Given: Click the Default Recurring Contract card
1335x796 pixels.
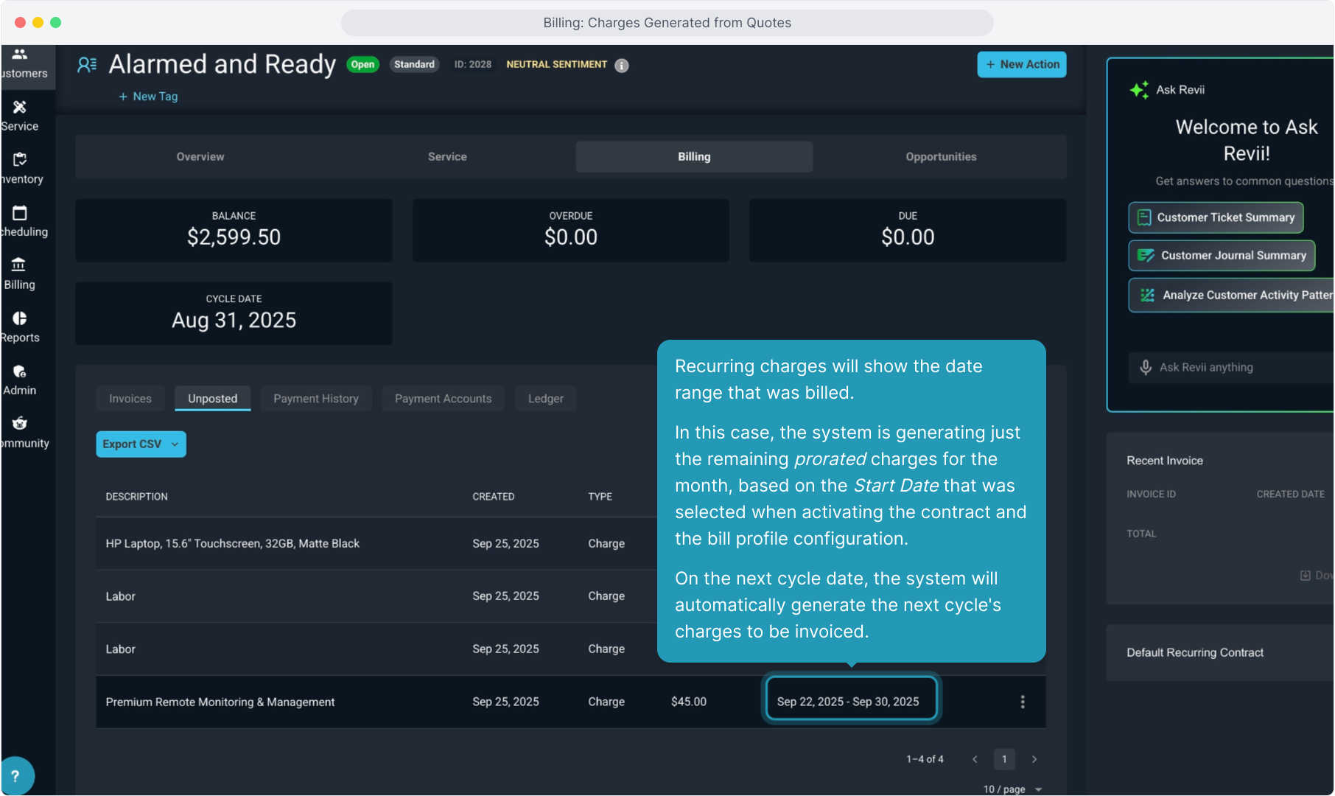Looking at the screenshot, I should click(x=1220, y=653).
